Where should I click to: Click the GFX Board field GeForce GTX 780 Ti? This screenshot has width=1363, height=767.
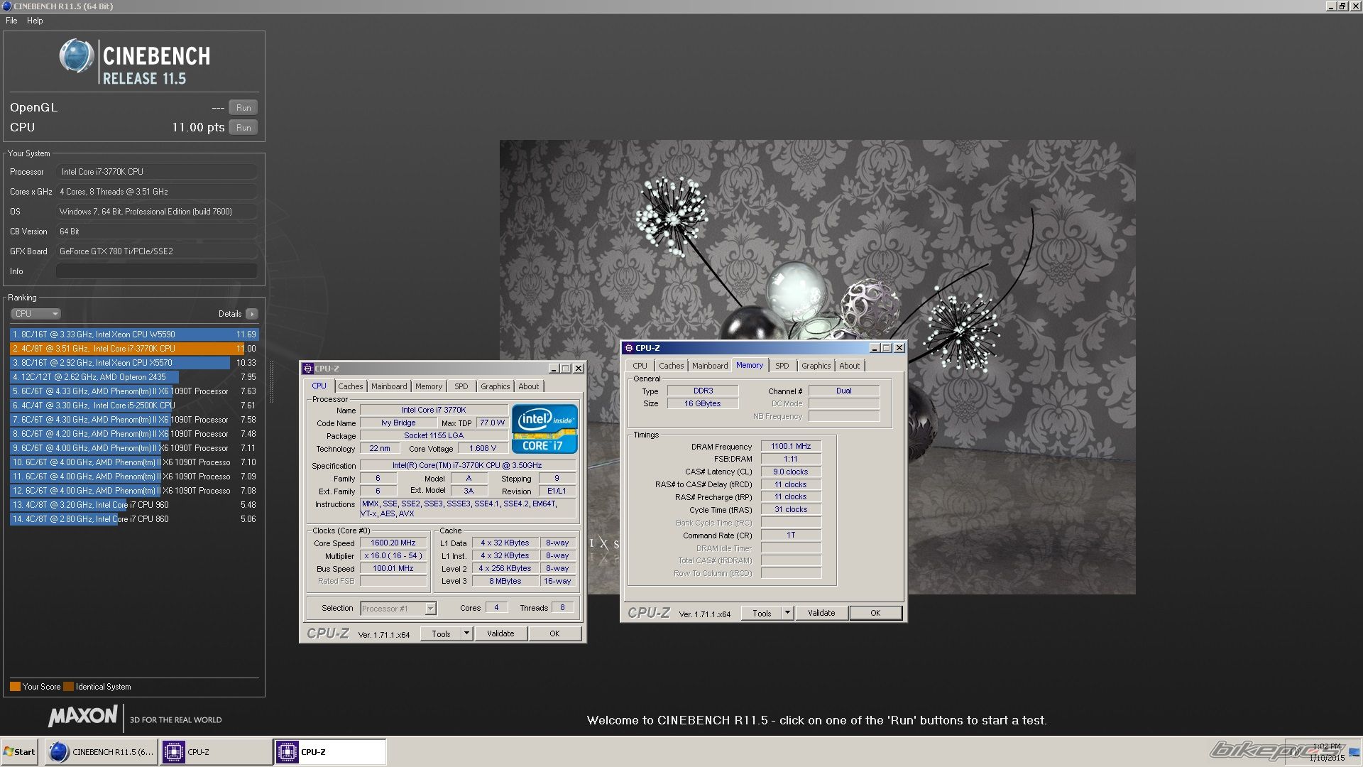[x=156, y=251]
